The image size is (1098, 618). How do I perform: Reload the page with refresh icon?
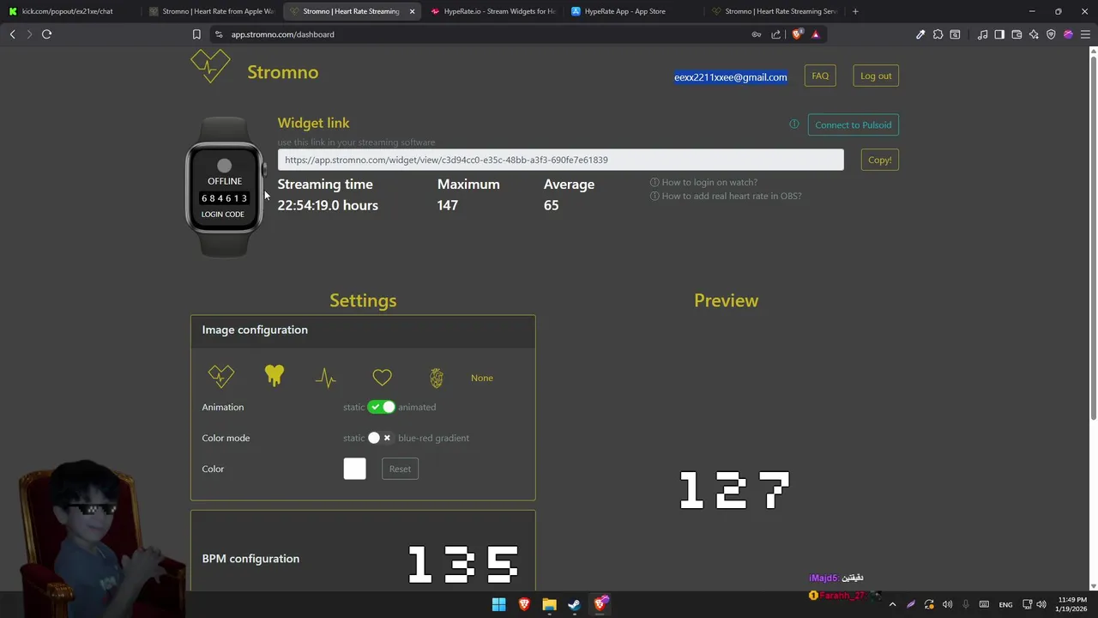click(x=46, y=34)
